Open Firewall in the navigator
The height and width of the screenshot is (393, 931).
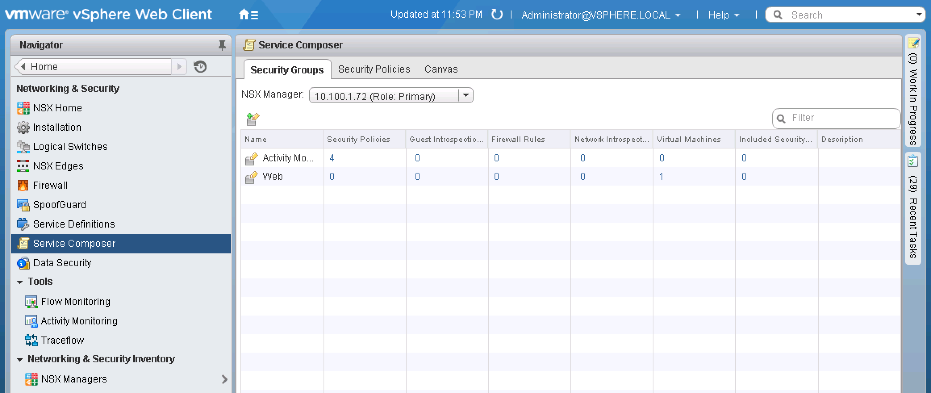coord(50,185)
